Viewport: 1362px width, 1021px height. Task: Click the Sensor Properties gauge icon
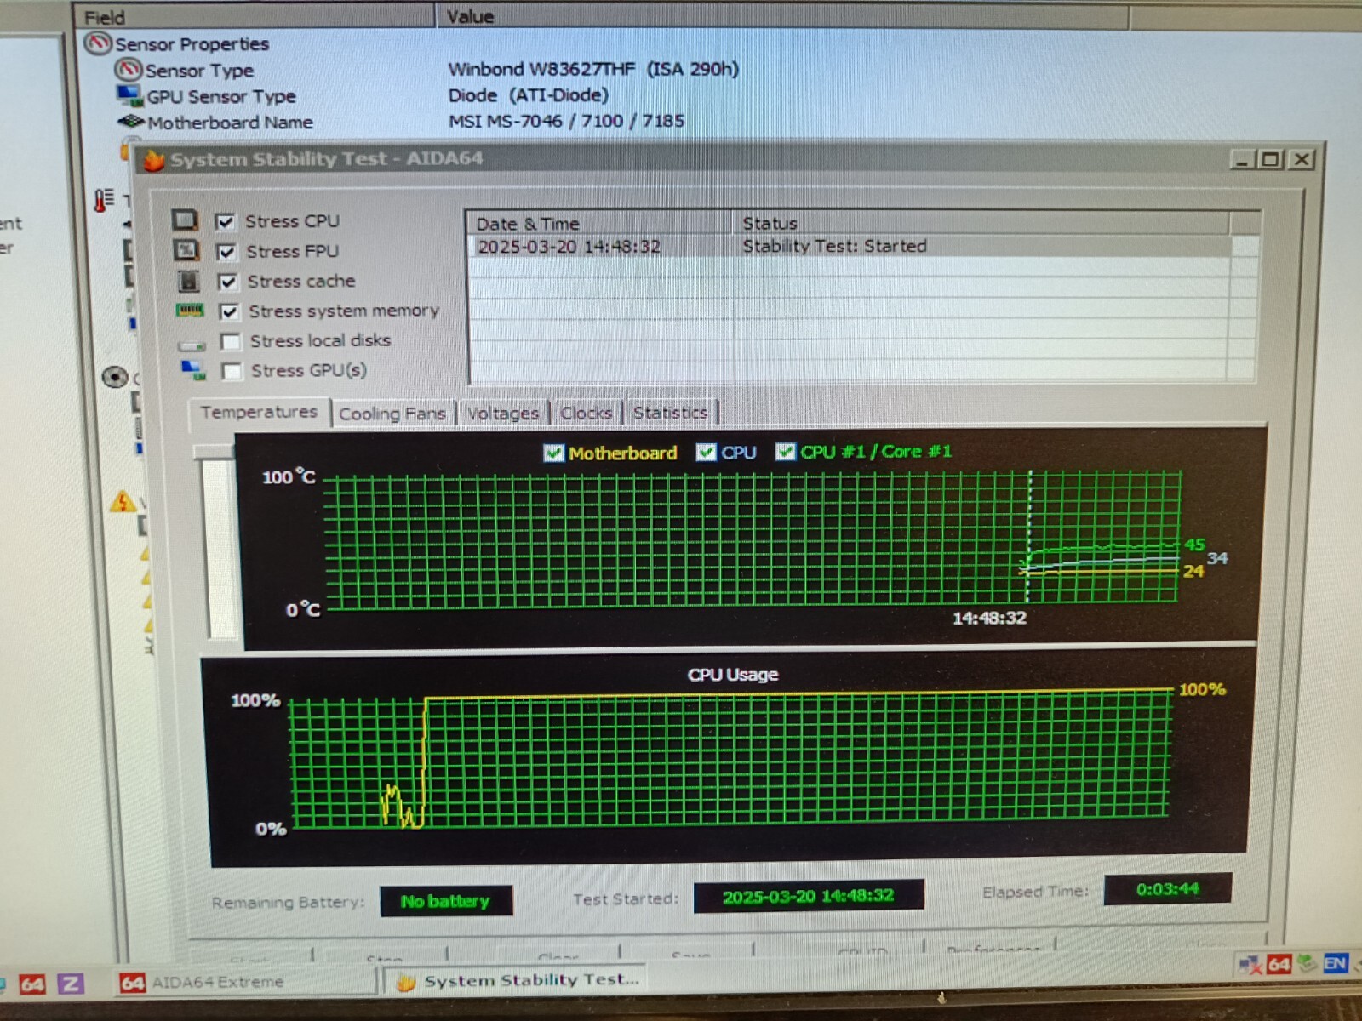coord(98,43)
